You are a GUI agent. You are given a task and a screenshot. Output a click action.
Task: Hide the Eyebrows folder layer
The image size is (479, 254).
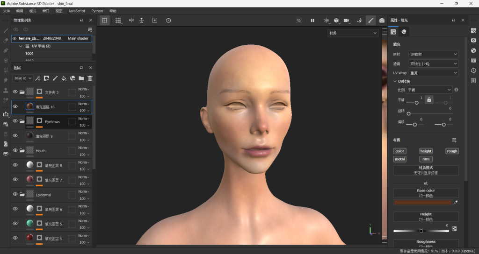[x=15, y=121]
